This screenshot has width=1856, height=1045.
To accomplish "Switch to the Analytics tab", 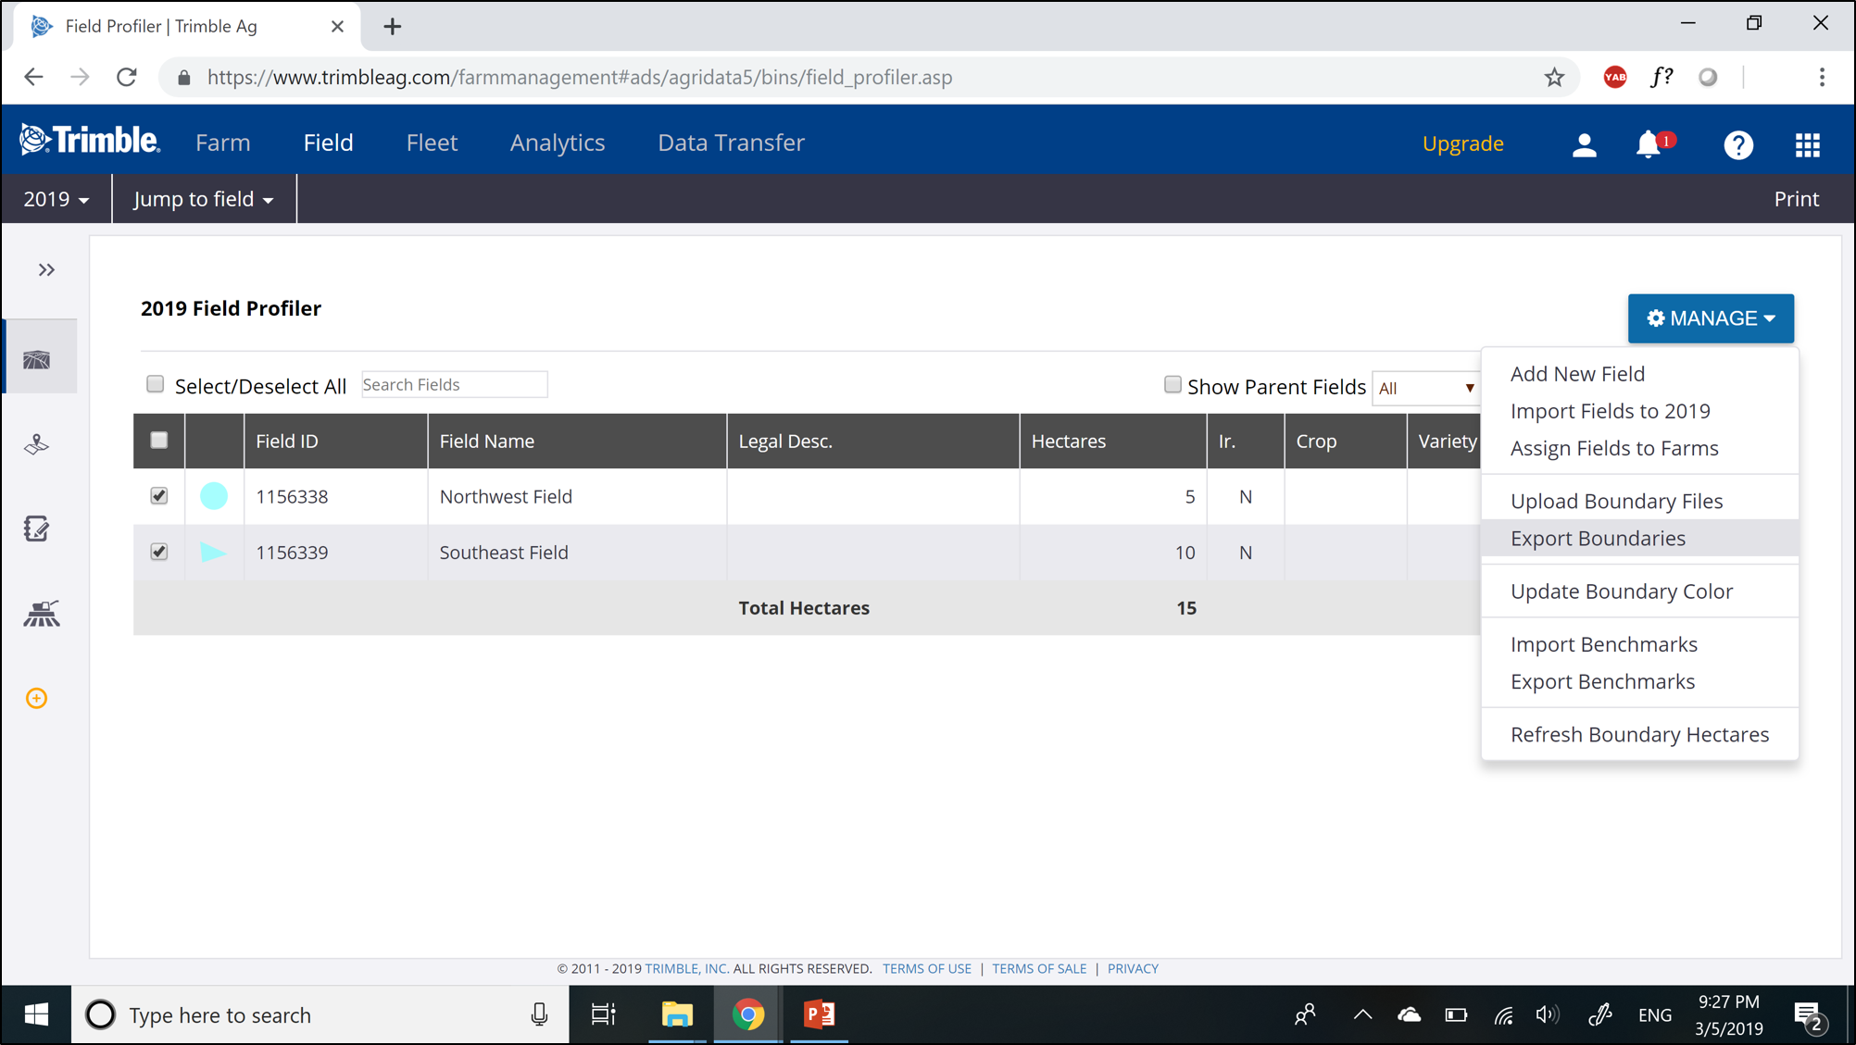I will pyautogui.click(x=557, y=143).
